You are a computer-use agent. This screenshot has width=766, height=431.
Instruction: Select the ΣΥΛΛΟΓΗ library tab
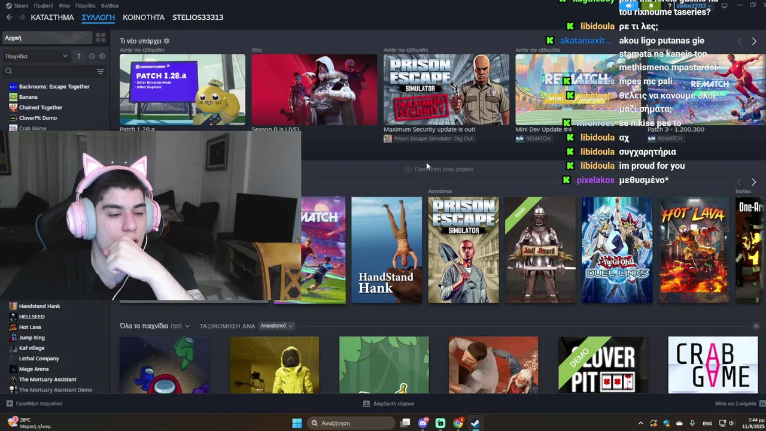98,17
